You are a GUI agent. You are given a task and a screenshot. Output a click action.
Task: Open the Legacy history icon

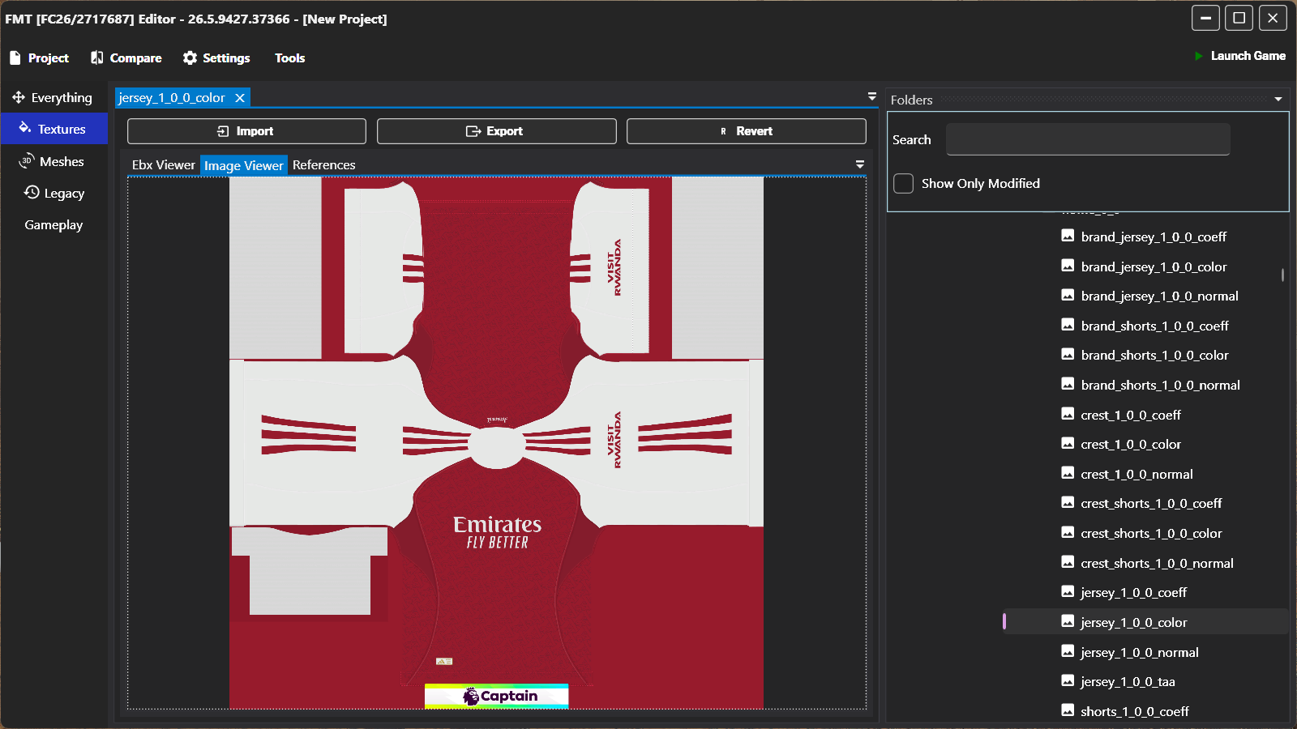32,193
